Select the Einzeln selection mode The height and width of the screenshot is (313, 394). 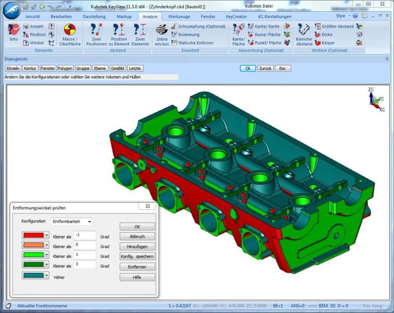point(13,68)
